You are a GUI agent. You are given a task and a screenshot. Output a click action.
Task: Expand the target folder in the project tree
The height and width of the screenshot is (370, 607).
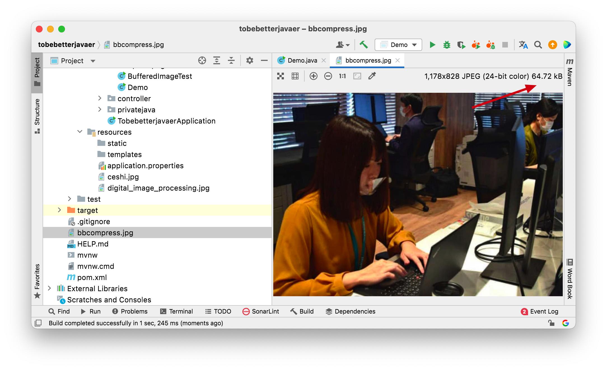tap(59, 210)
